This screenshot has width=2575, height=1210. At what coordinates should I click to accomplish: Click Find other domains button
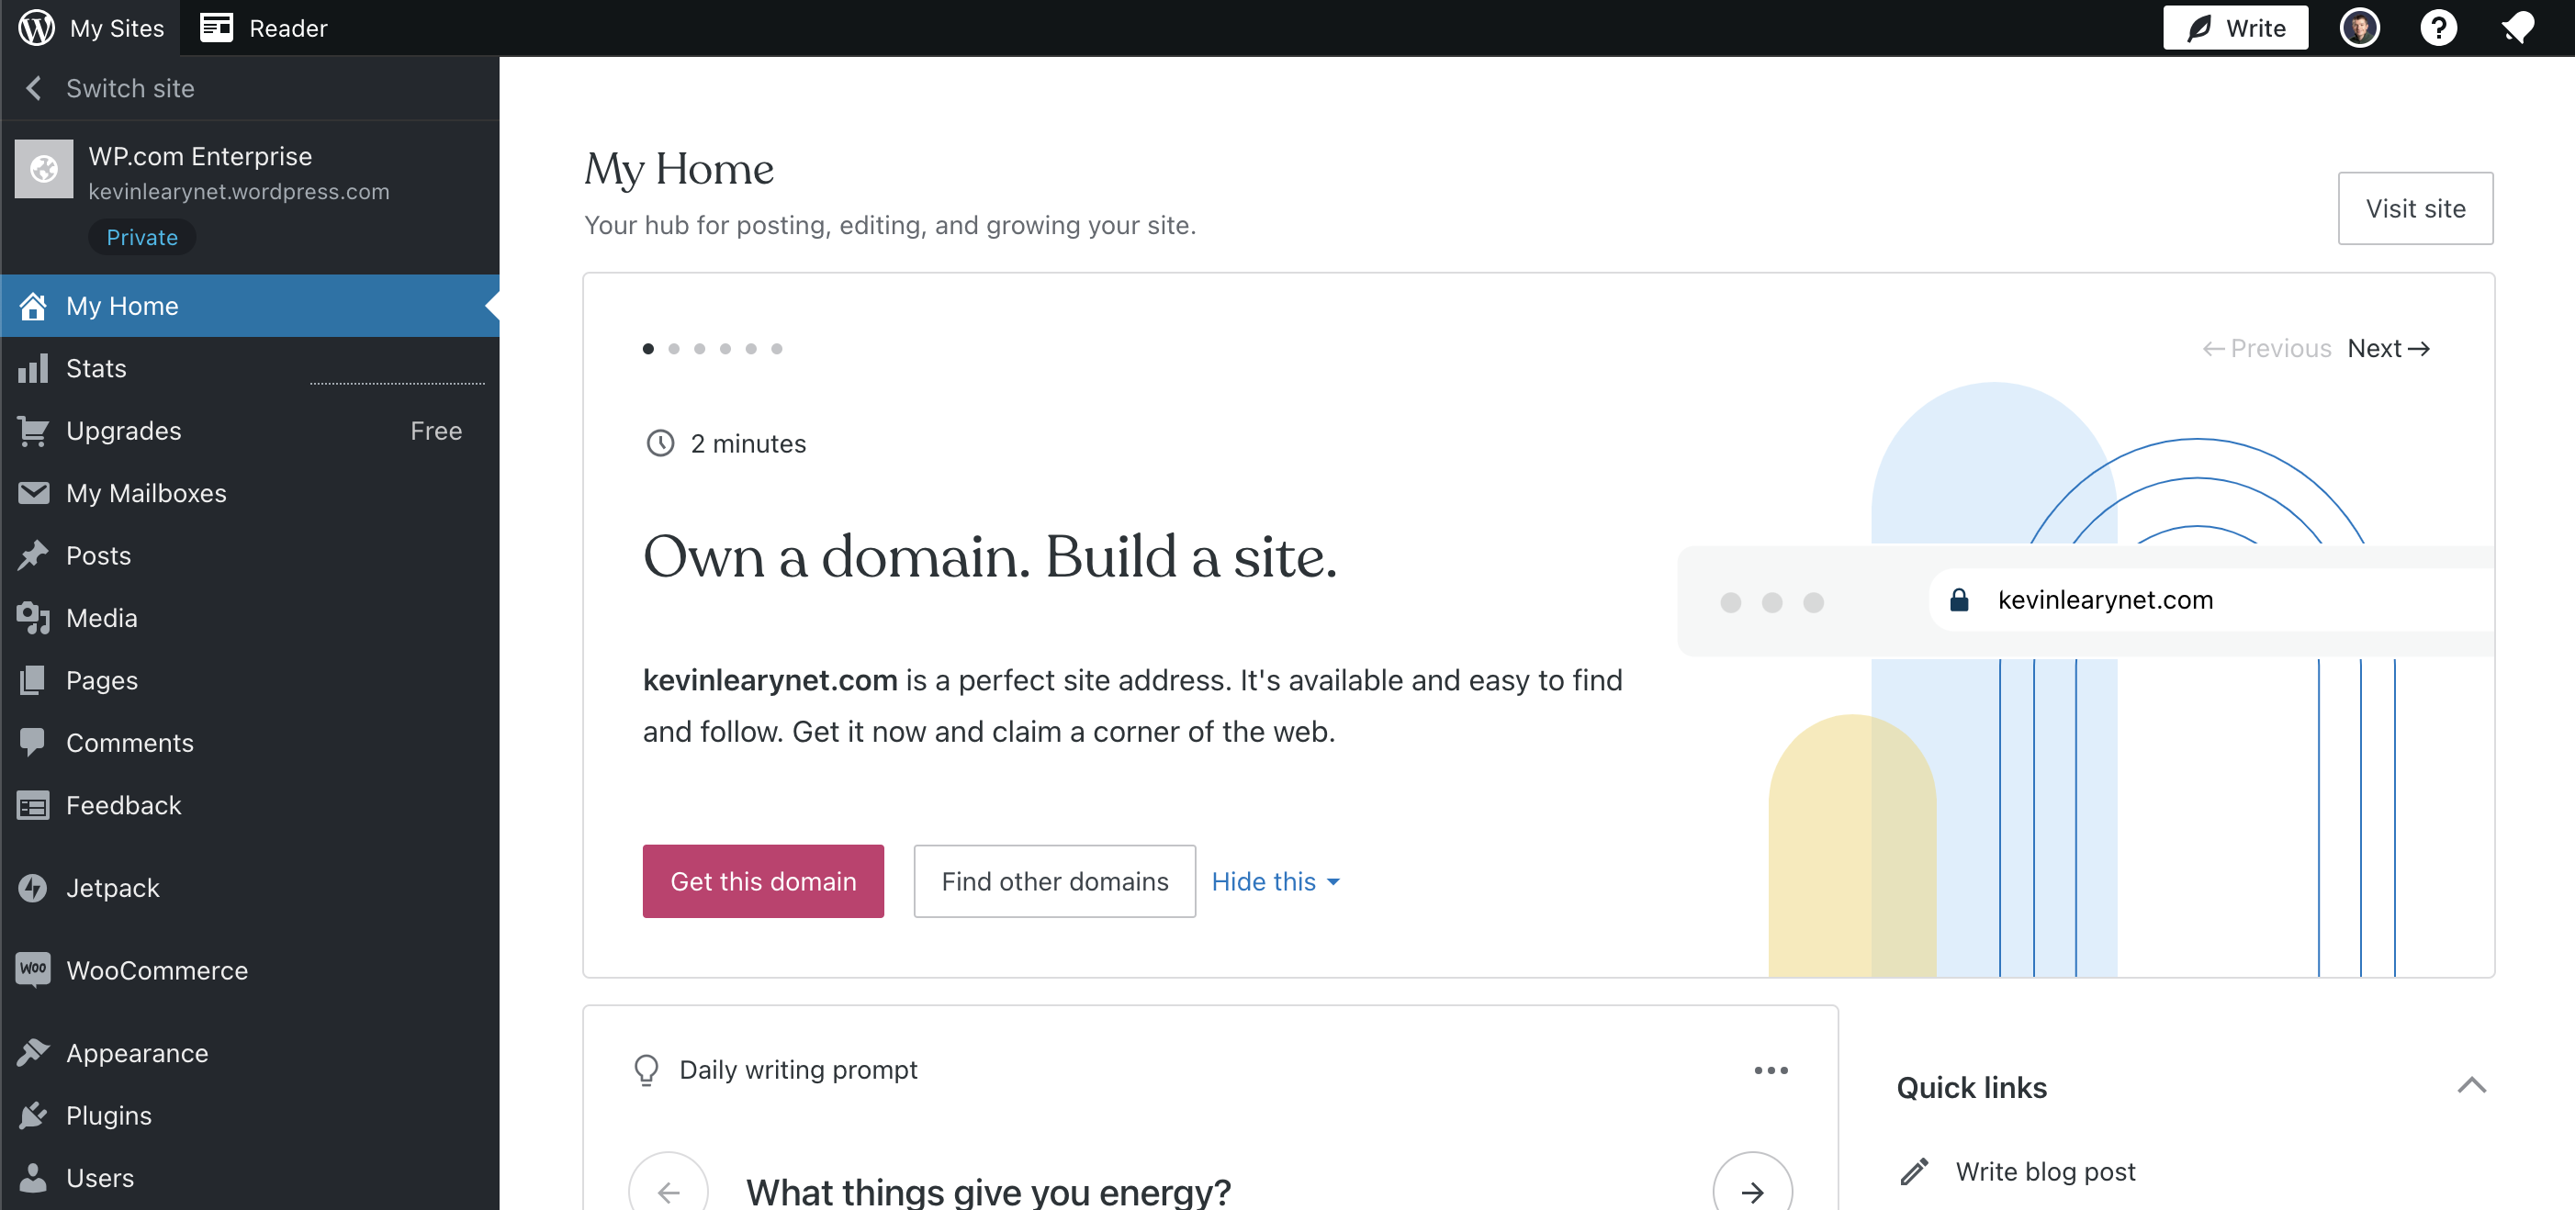point(1054,881)
